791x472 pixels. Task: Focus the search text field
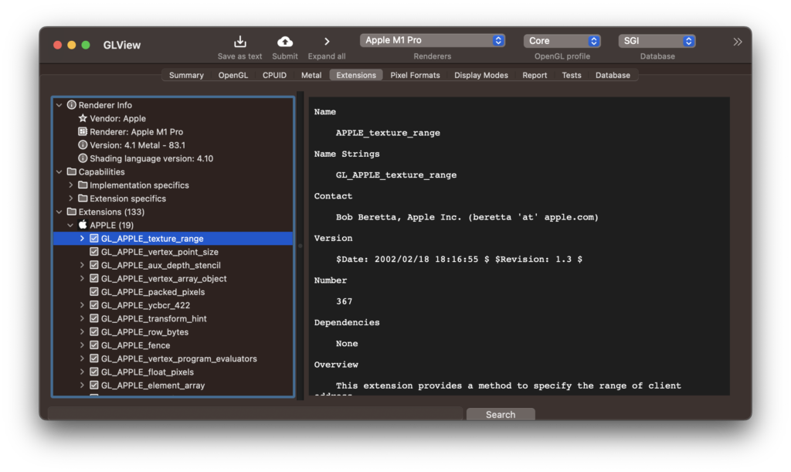coord(255,413)
